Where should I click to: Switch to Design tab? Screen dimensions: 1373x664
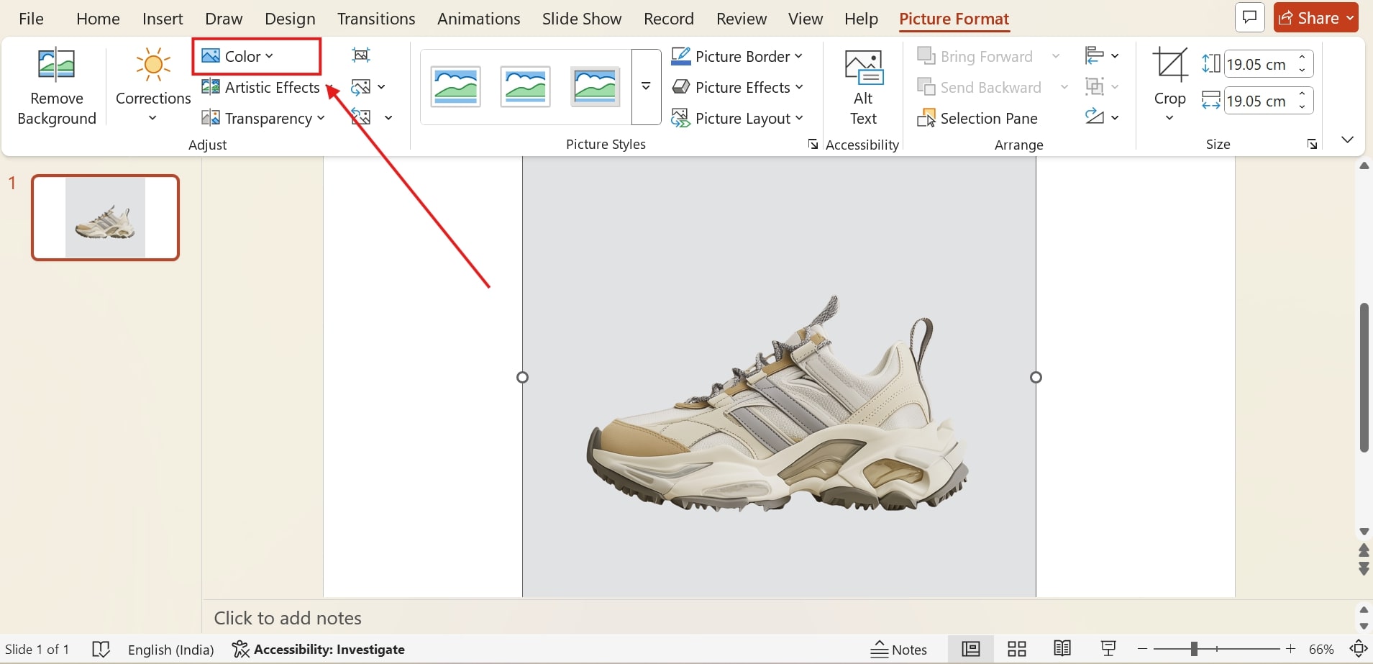(x=290, y=19)
